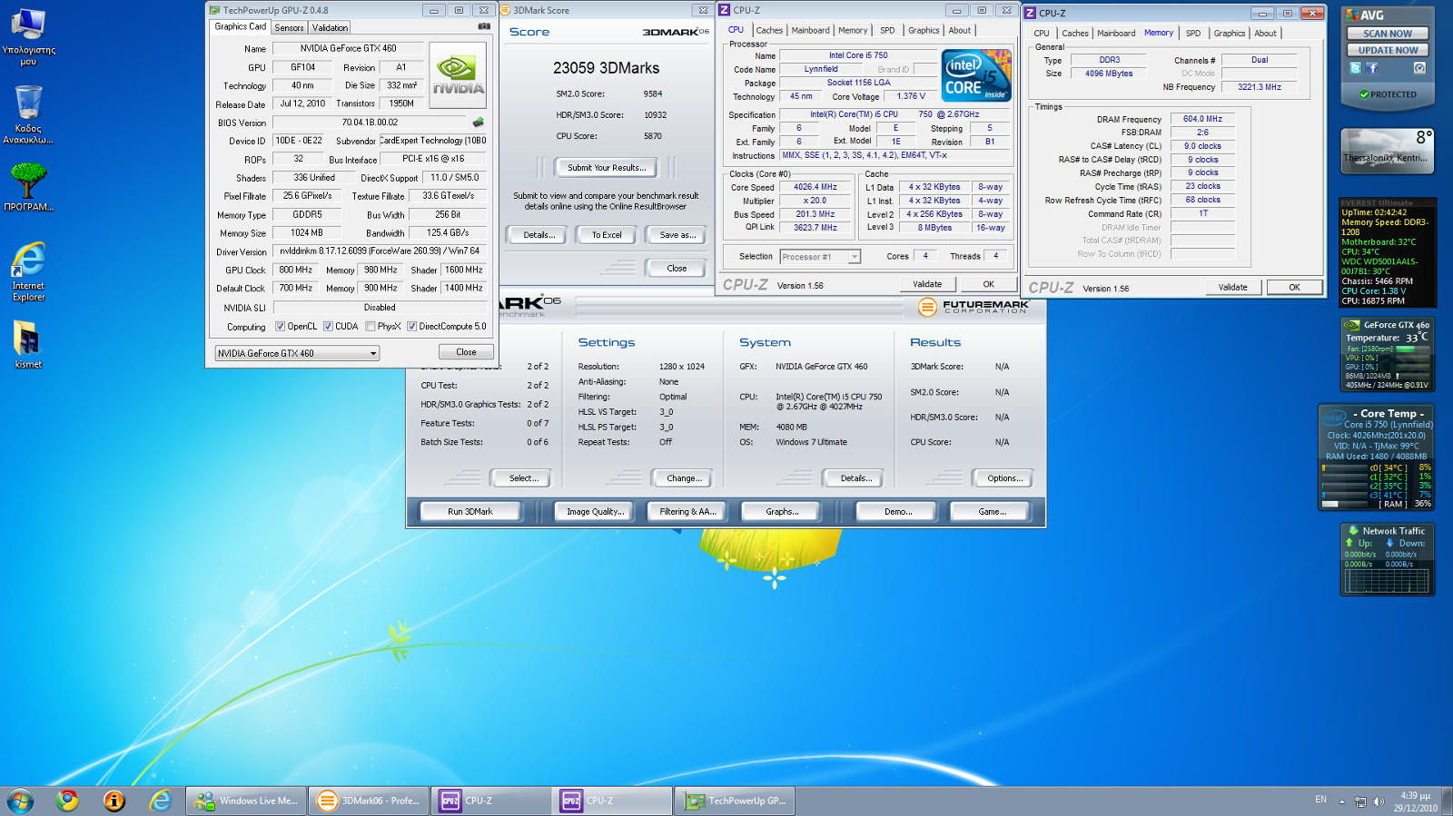Viewport: 1453px width, 816px height.
Task: Click the Change settings button
Action: click(x=684, y=477)
